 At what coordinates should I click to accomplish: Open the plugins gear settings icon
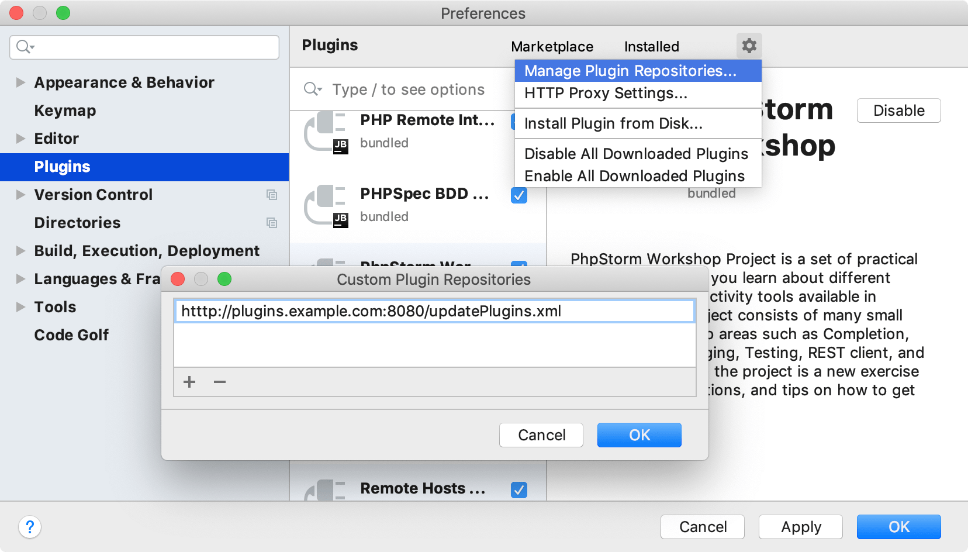(x=749, y=46)
